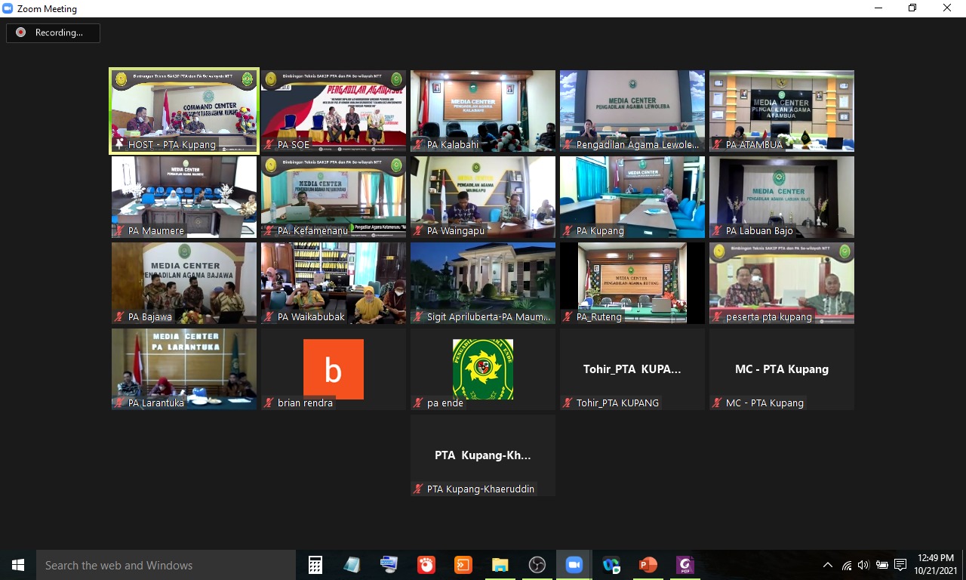Screen dimensions: 966x580
Task: Open the red screen recorder taskbar icon
Action: (426, 565)
